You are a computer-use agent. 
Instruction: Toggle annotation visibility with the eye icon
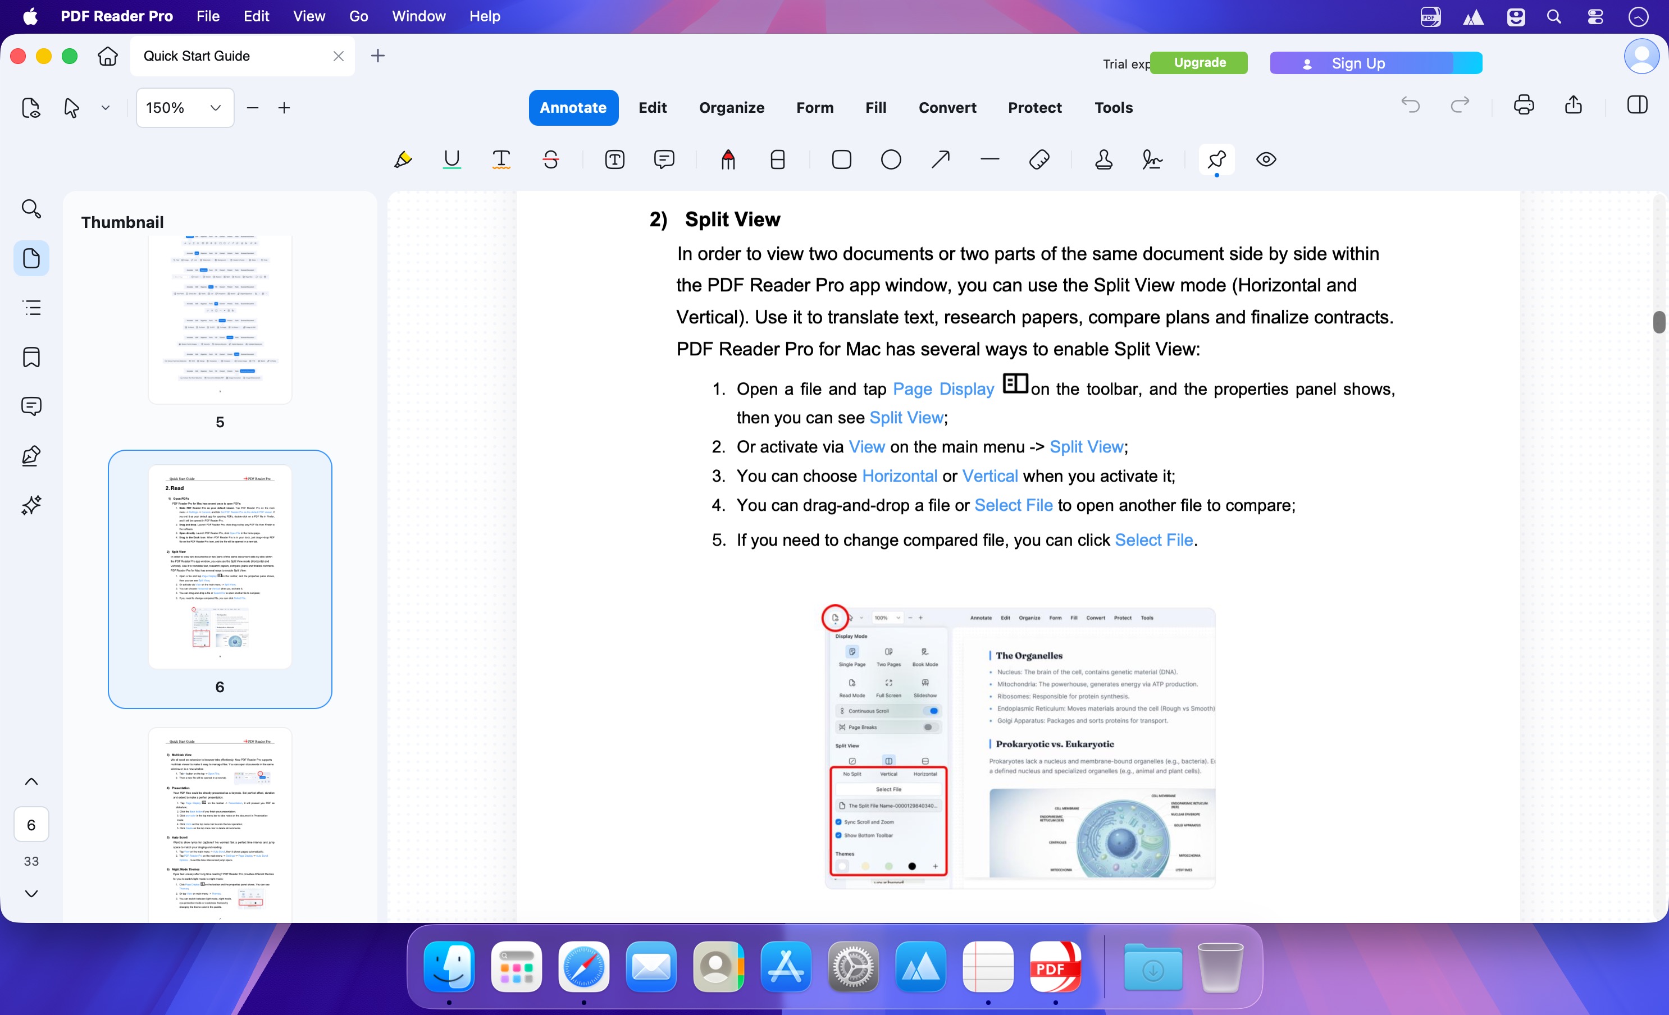(1266, 160)
